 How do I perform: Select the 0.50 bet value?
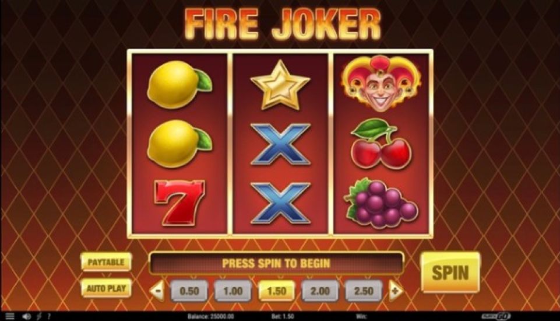[x=189, y=291]
